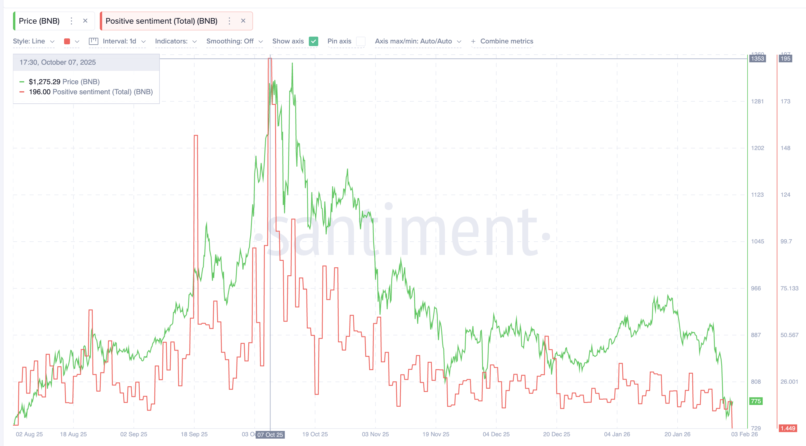This screenshot has width=806, height=446.
Task: Click the chart bar ruler icon
Action: click(x=94, y=41)
